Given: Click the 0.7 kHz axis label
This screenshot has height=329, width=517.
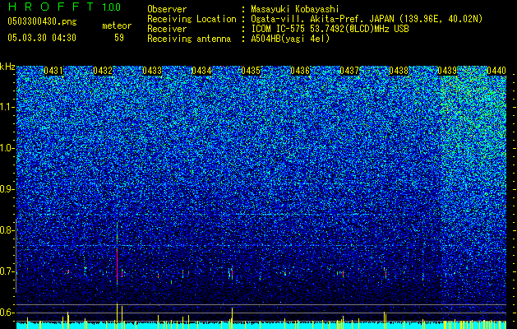Looking at the screenshot, I should click(7, 271).
